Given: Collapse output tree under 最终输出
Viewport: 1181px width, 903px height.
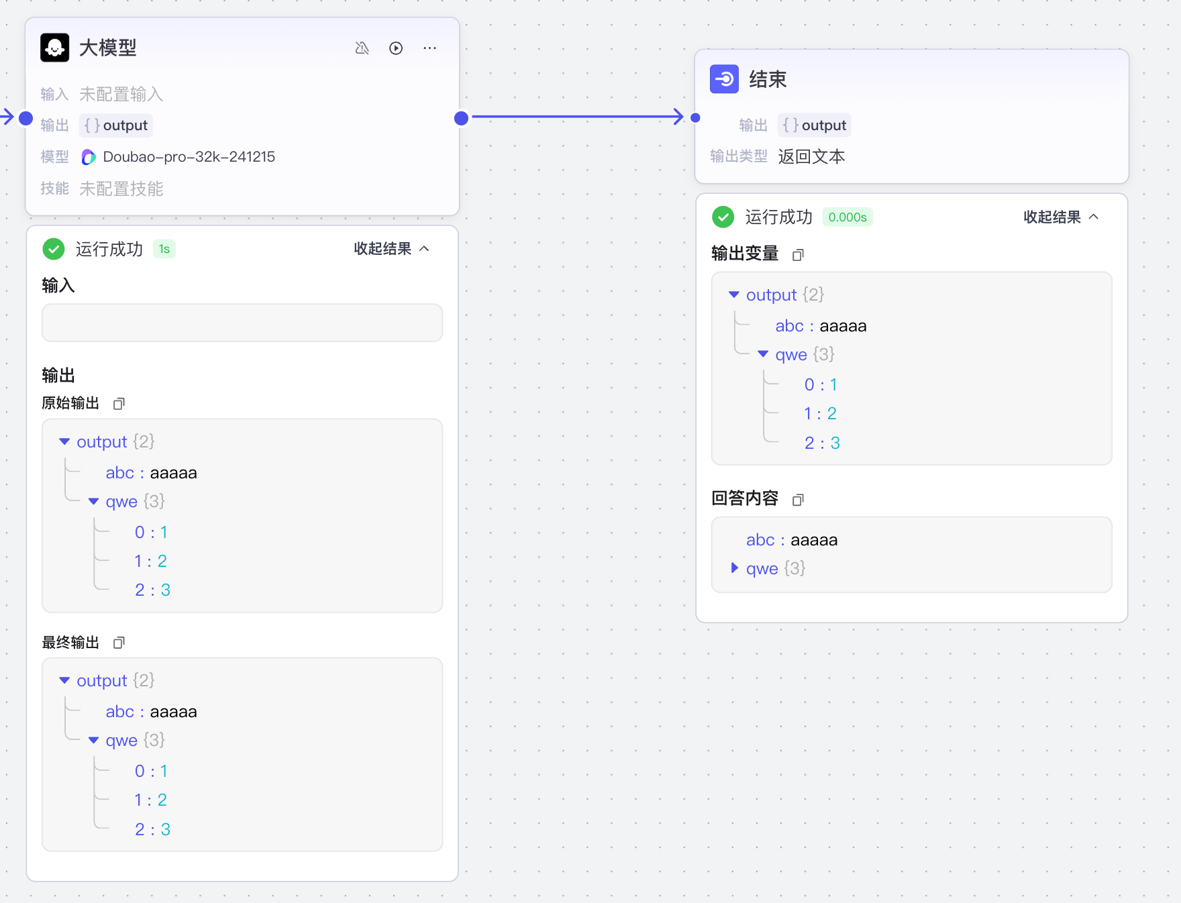Looking at the screenshot, I should (64, 680).
